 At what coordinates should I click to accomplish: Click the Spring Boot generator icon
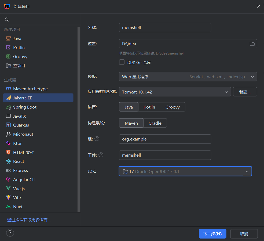tap(8, 107)
